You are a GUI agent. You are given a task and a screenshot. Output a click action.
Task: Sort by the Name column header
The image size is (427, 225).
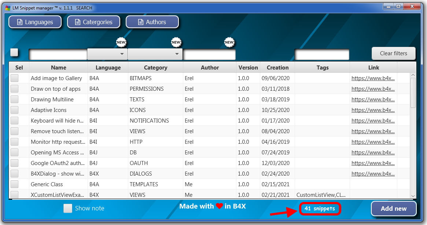coord(59,67)
